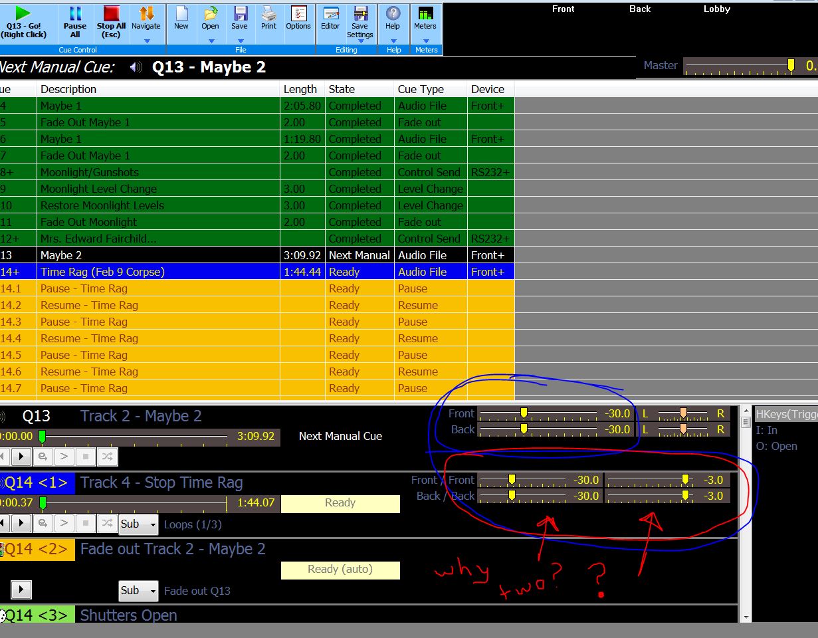This screenshot has height=638, width=818.
Task: Open Sub dropdown for Stop Time Rag
Action: pos(138,524)
